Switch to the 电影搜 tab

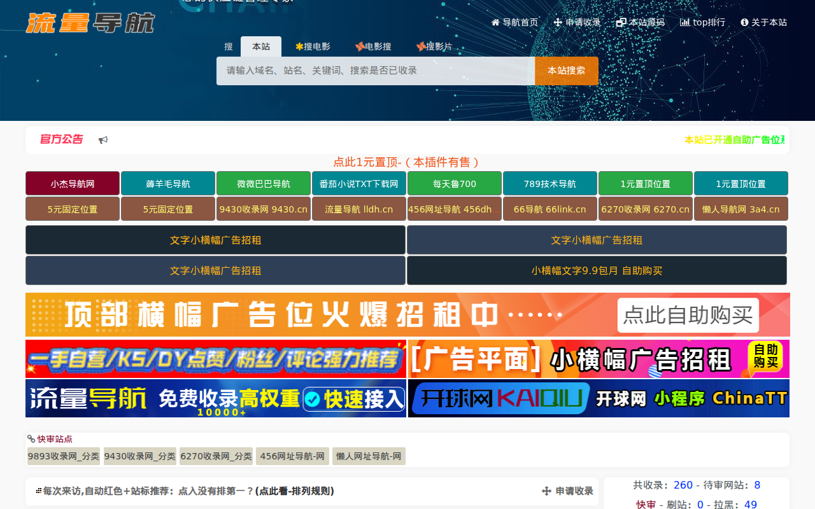pyautogui.click(x=373, y=46)
